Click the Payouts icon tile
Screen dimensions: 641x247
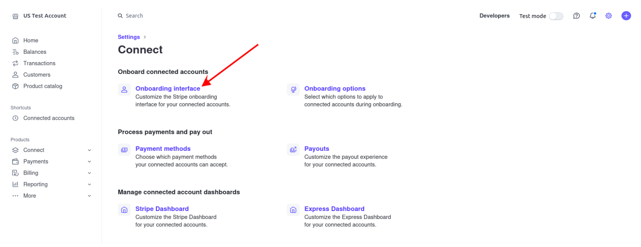click(x=293, y=150)
